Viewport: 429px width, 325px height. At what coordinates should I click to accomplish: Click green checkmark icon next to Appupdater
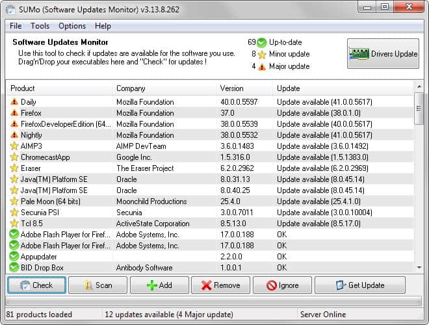tap(14, 257)
